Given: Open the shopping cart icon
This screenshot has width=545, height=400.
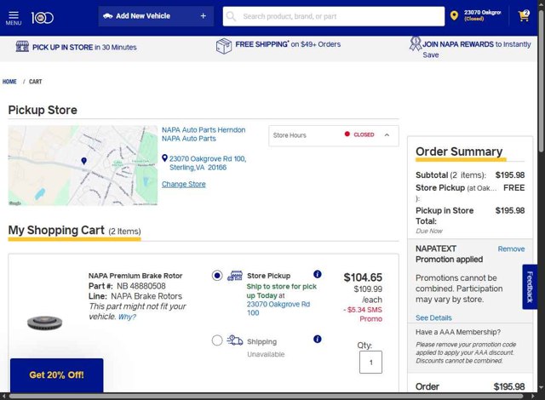Looking at the screenshot, I should (524, 15).
